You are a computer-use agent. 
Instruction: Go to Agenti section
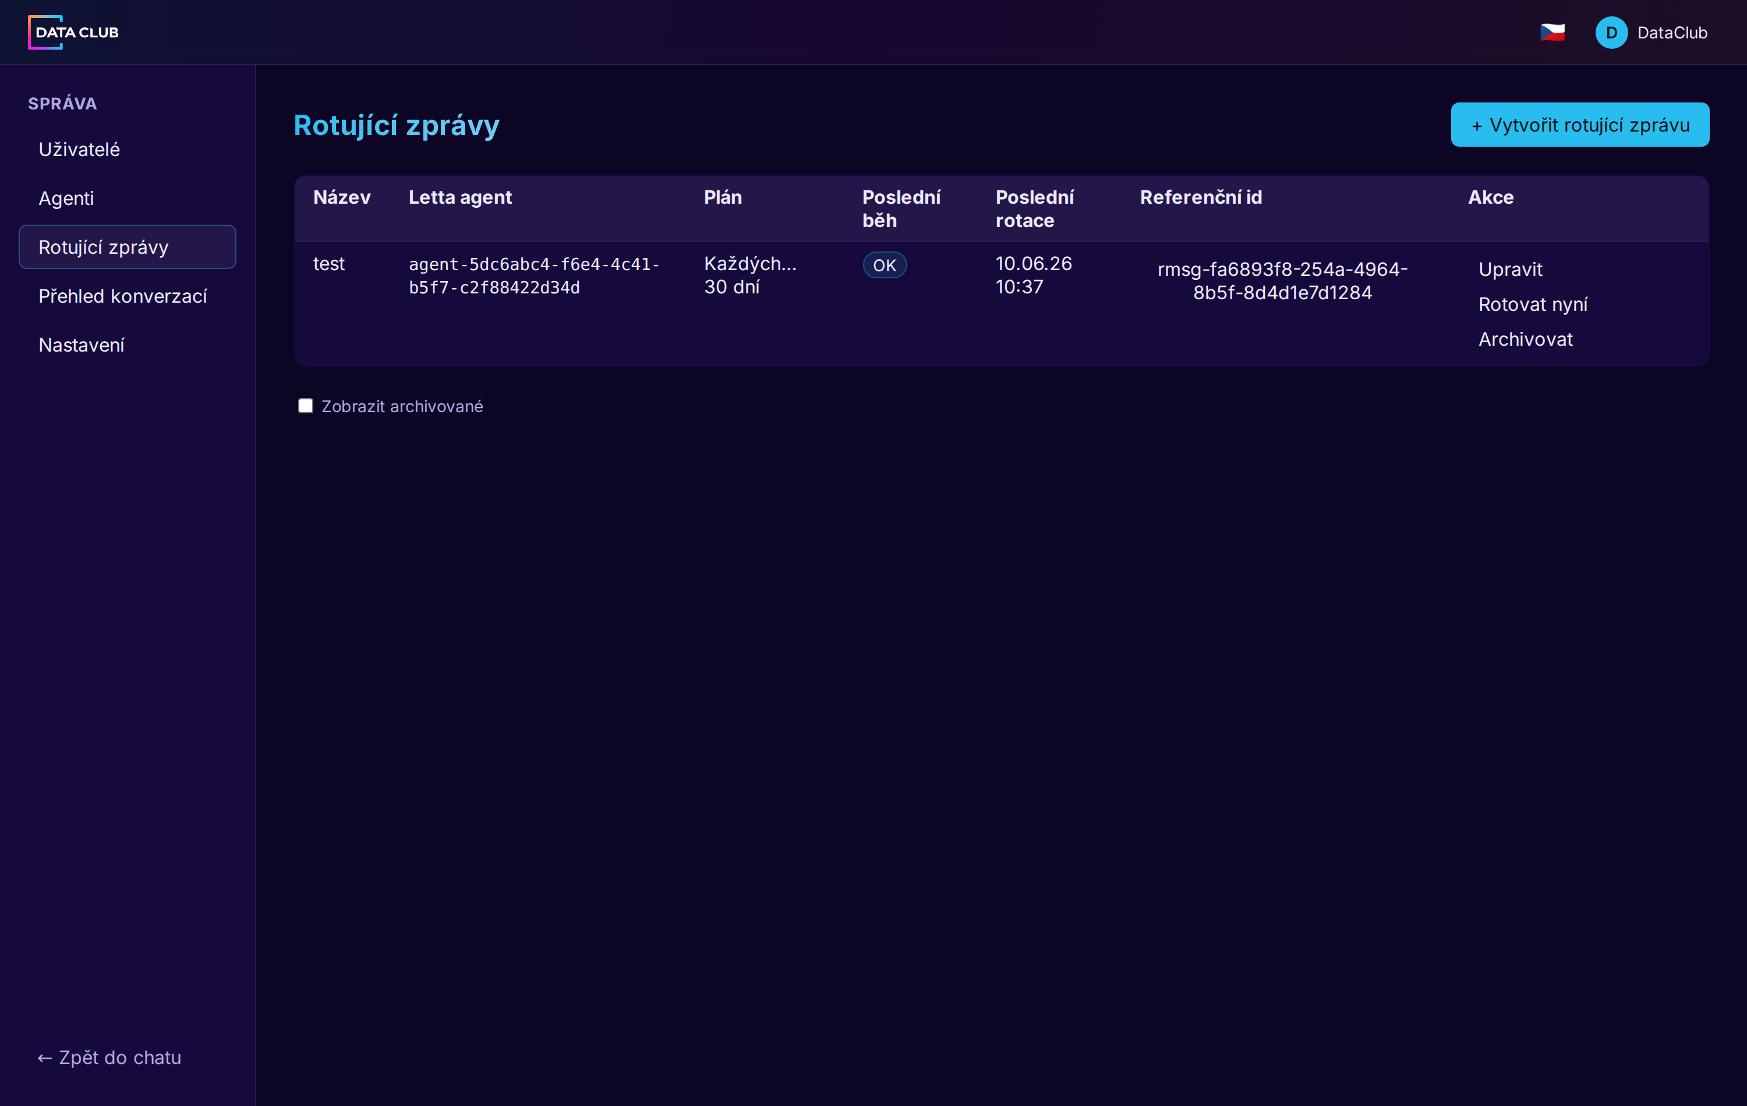pyautogui.click(x=127, y=198)
